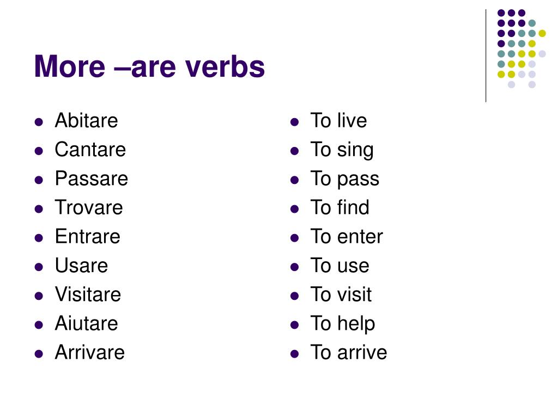558x418 pixels.
Task: Click on the word Cantare
Action: [x=90, y=149]
